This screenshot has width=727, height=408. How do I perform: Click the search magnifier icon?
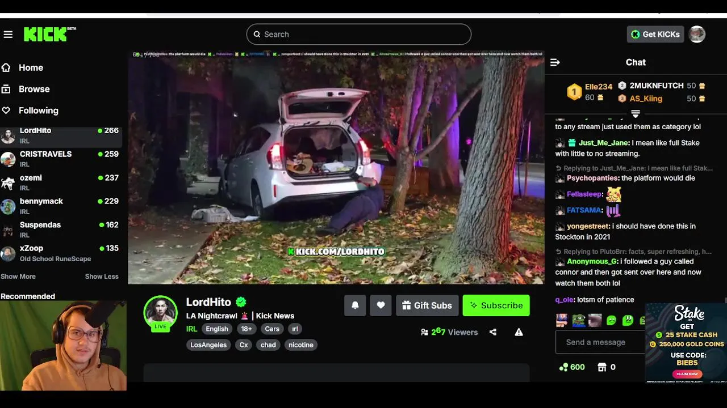tap(257, 34)
